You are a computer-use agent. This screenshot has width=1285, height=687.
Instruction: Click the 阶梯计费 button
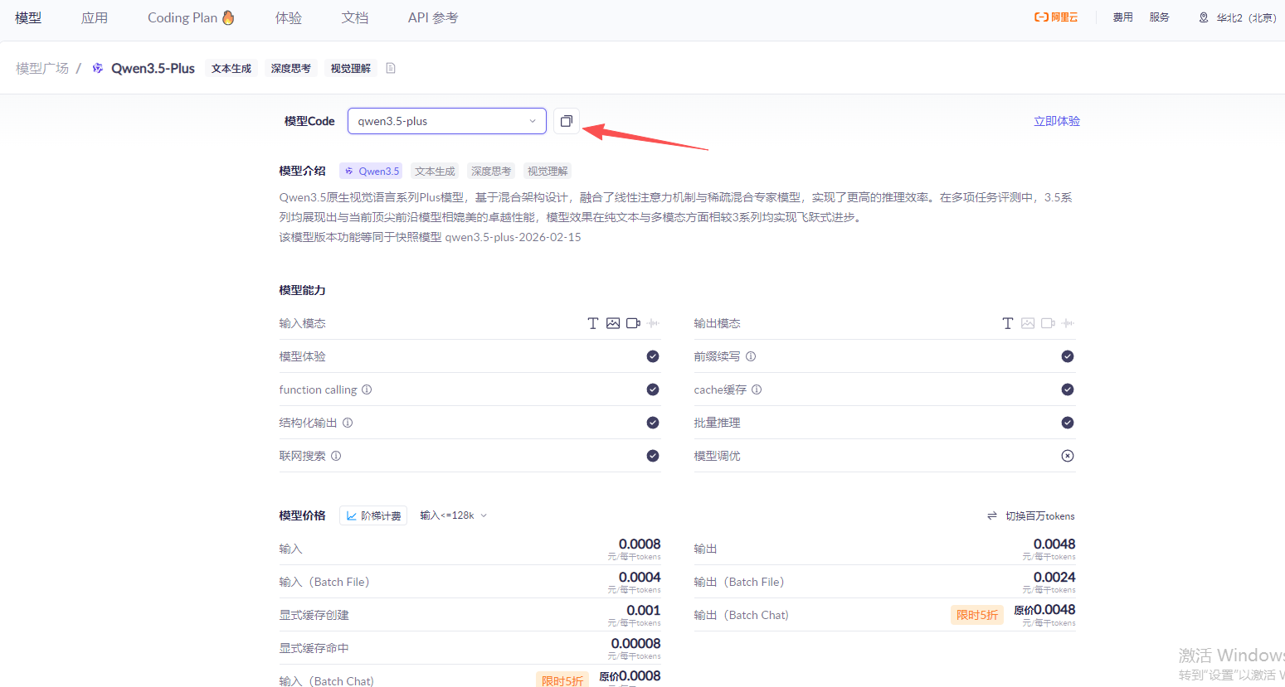373,515
